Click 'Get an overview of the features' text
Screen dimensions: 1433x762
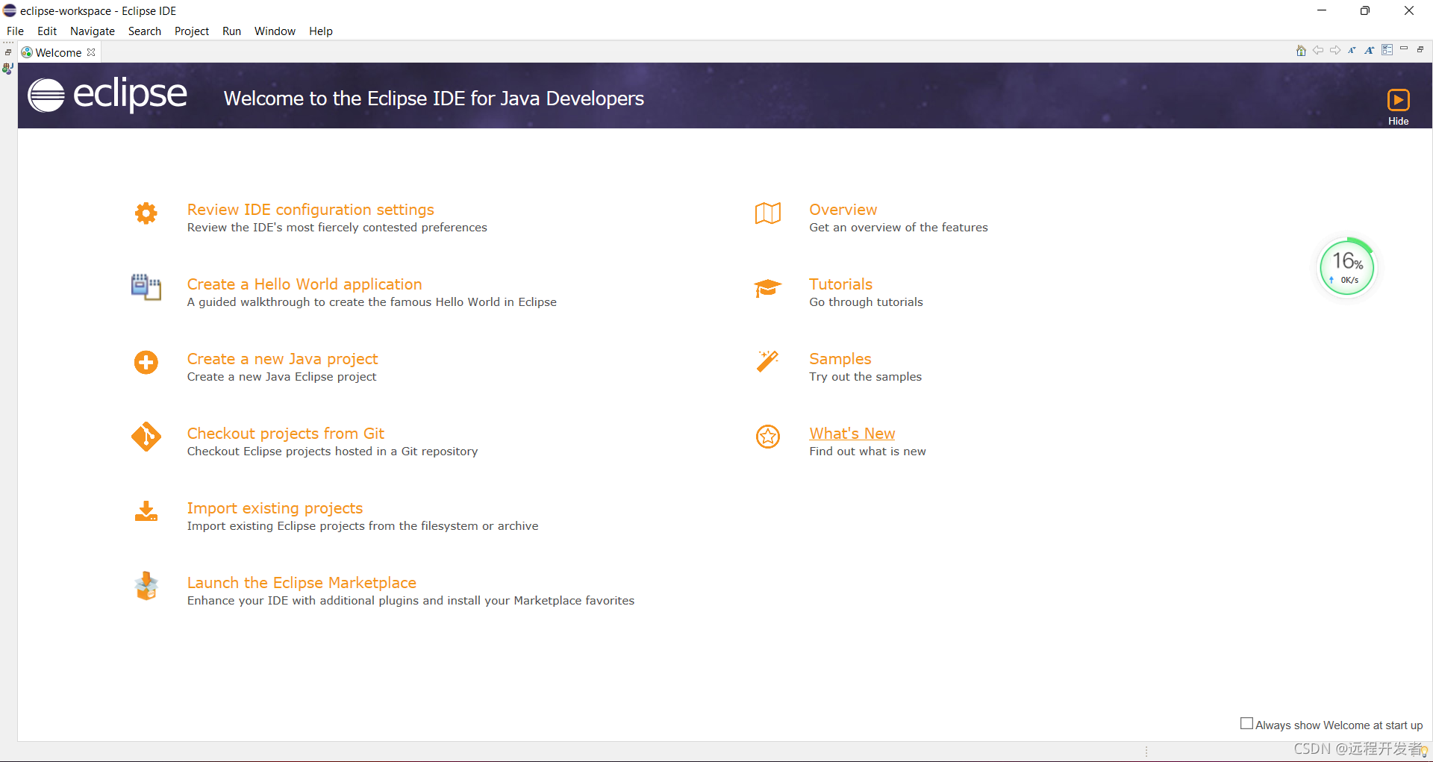[899, 228]
